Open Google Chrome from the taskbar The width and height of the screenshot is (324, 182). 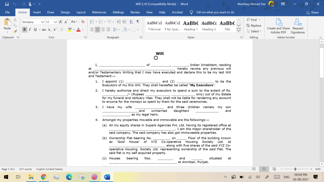tap(44, 177)
